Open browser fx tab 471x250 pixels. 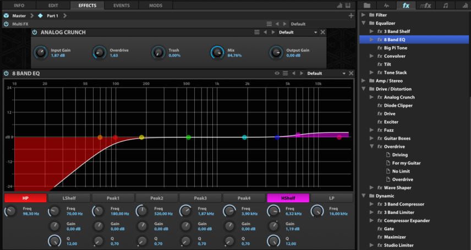406,5
